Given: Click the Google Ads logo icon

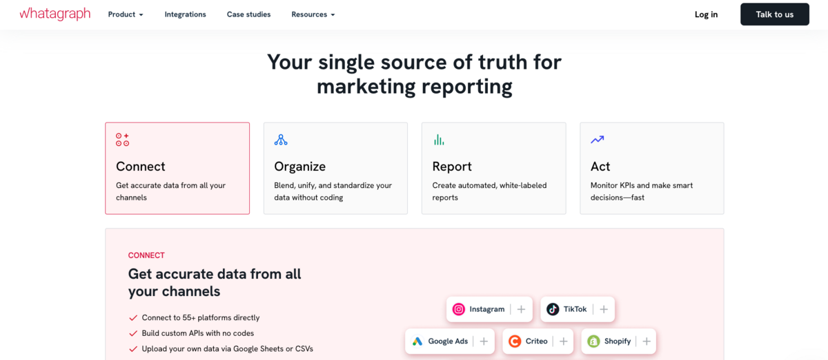Looking at the screenshot, I should tap(417, 341).
